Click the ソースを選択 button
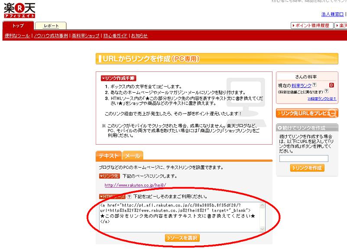 [182, 238]
